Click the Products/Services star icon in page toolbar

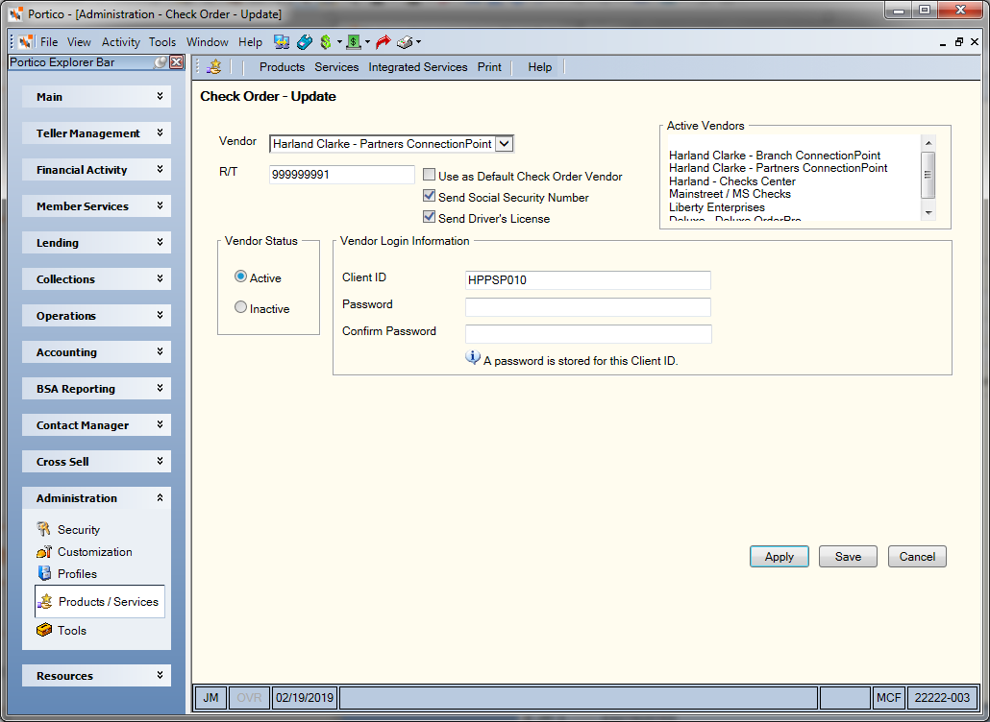pos(214,67)
